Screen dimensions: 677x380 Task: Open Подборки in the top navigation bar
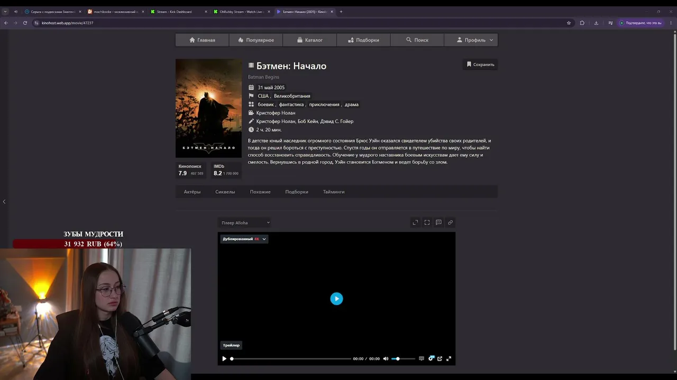pyautogui.click(x=363, y=40)
